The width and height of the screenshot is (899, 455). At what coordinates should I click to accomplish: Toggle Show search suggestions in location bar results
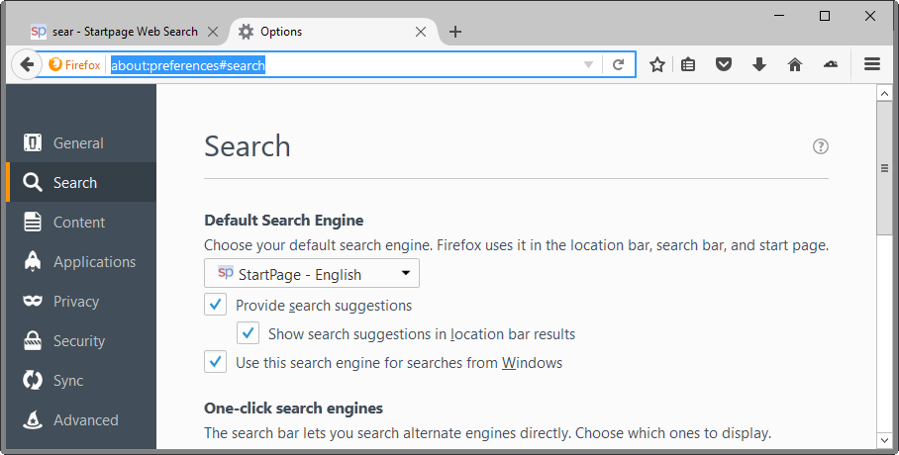248,333
